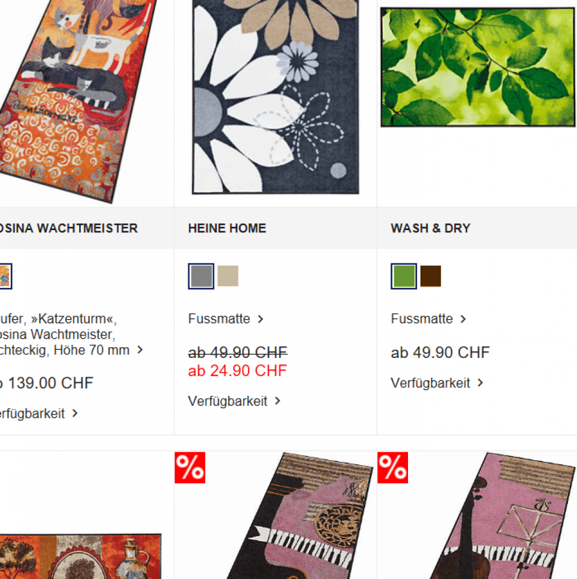Choose the green swatch for Wash & Dry
Screen dimensions: 577x579
404,276
